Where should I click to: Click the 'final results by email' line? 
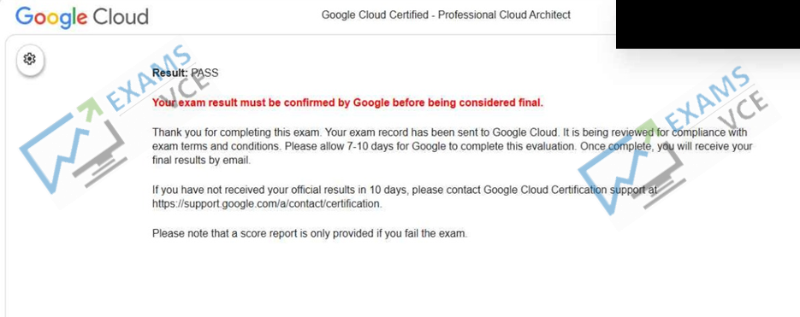point(202,161)
